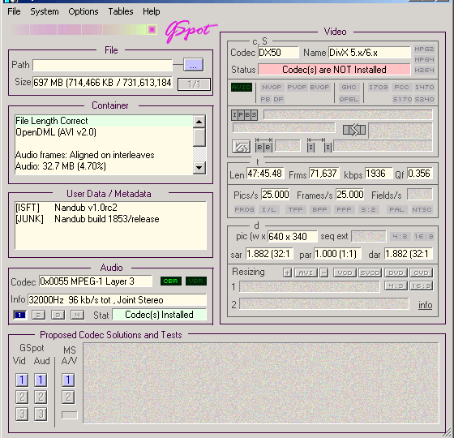The width and height of the screenshot is (454, 438).
Task: Toggle the NTSC indicator
Action: (422, 209)
